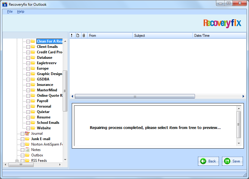
Task: Sort by the From column header
Action: pos(110,36)
